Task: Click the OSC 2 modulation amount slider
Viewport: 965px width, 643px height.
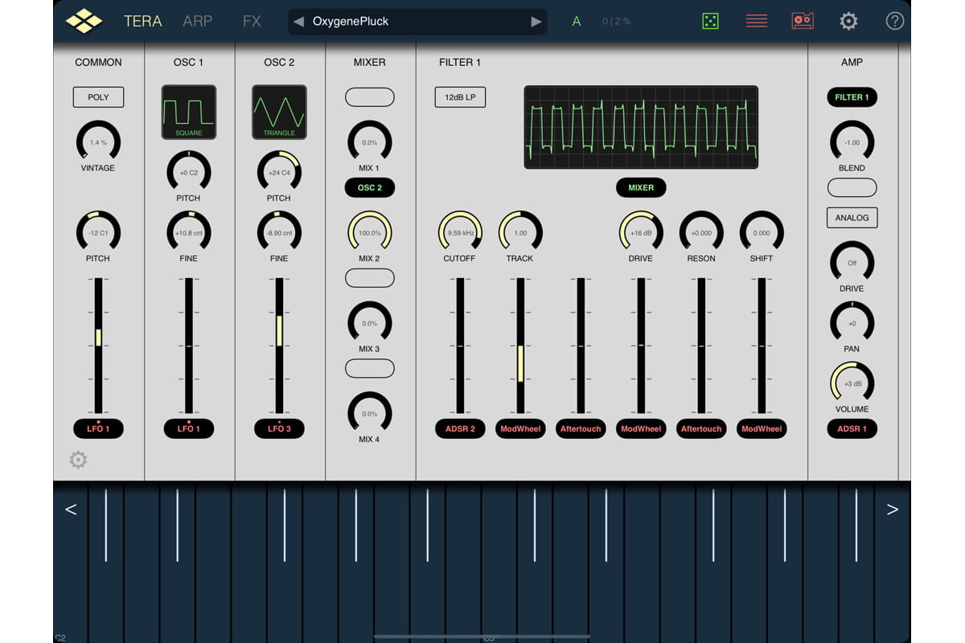Action: point(279,346)
